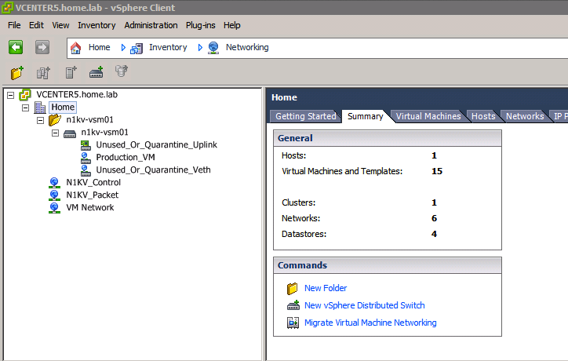Collapse the n1kv-vsm01 distributed switch node
Viewport: 568px width, 361px height.
coord(56,133)
